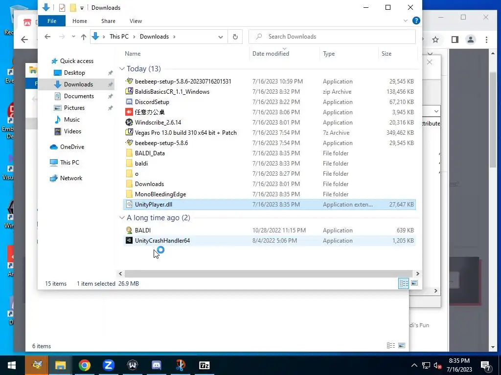Open 7-Zip from the taskbar
501x375 pixels.
(x=204, y=365)
